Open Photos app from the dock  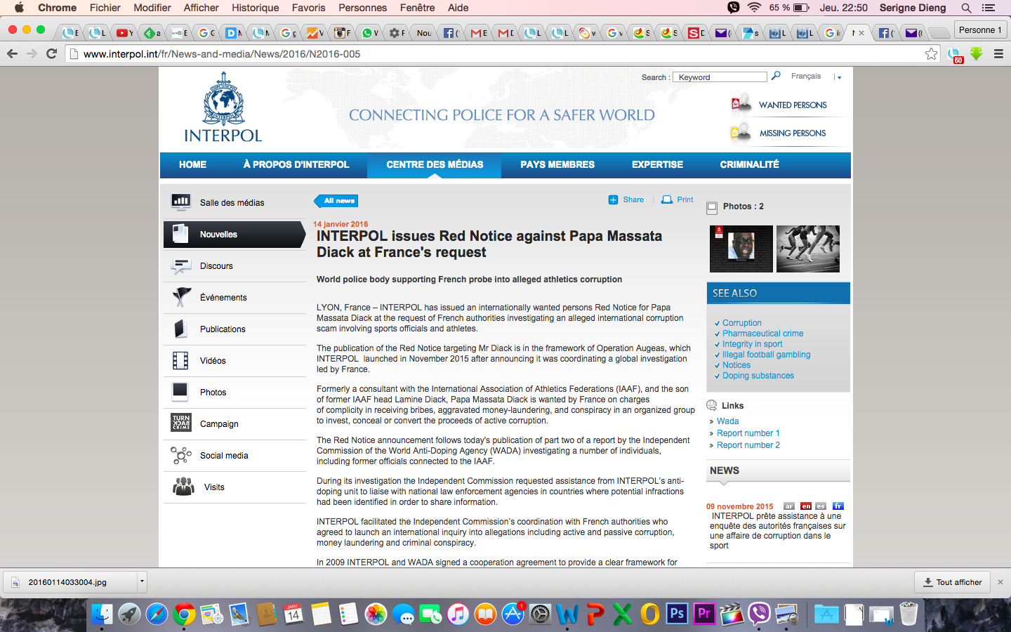click(376, 614)
